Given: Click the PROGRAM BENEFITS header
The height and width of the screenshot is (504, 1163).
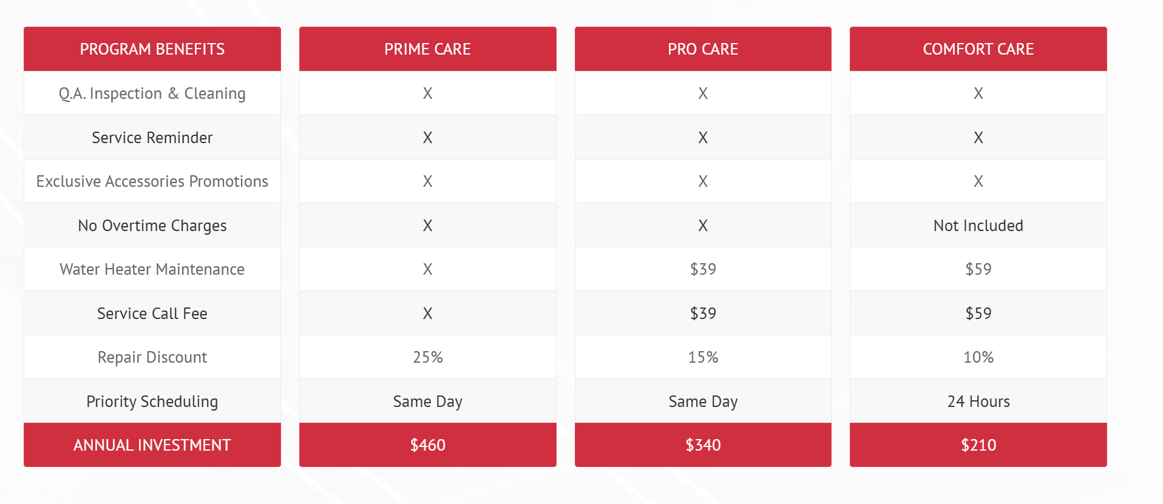Looking at the screenshot, I should (152, 49).
